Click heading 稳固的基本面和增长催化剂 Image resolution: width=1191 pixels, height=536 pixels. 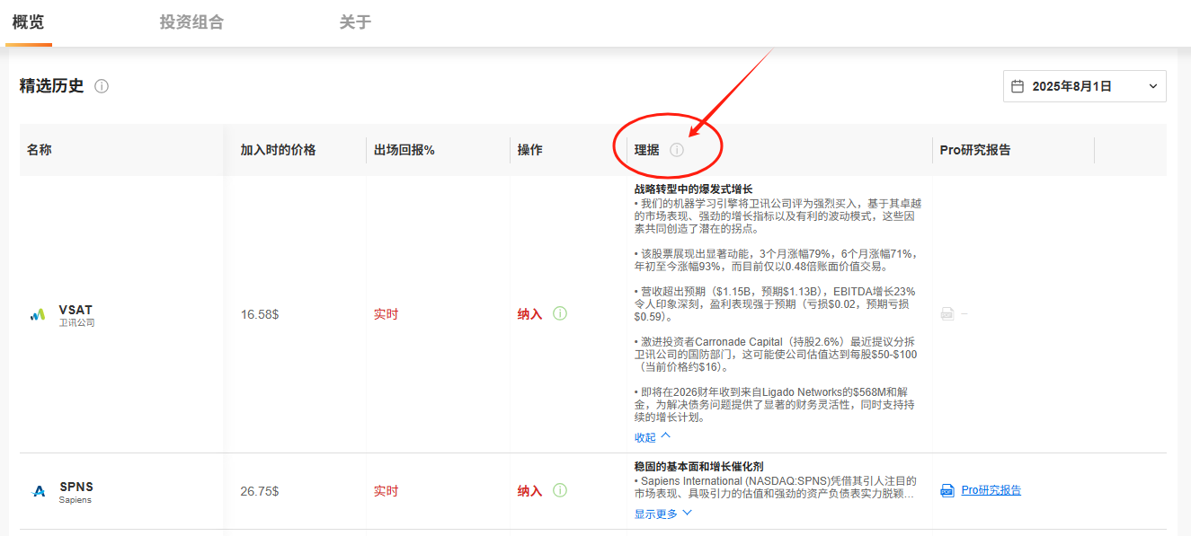coord(698,467)
